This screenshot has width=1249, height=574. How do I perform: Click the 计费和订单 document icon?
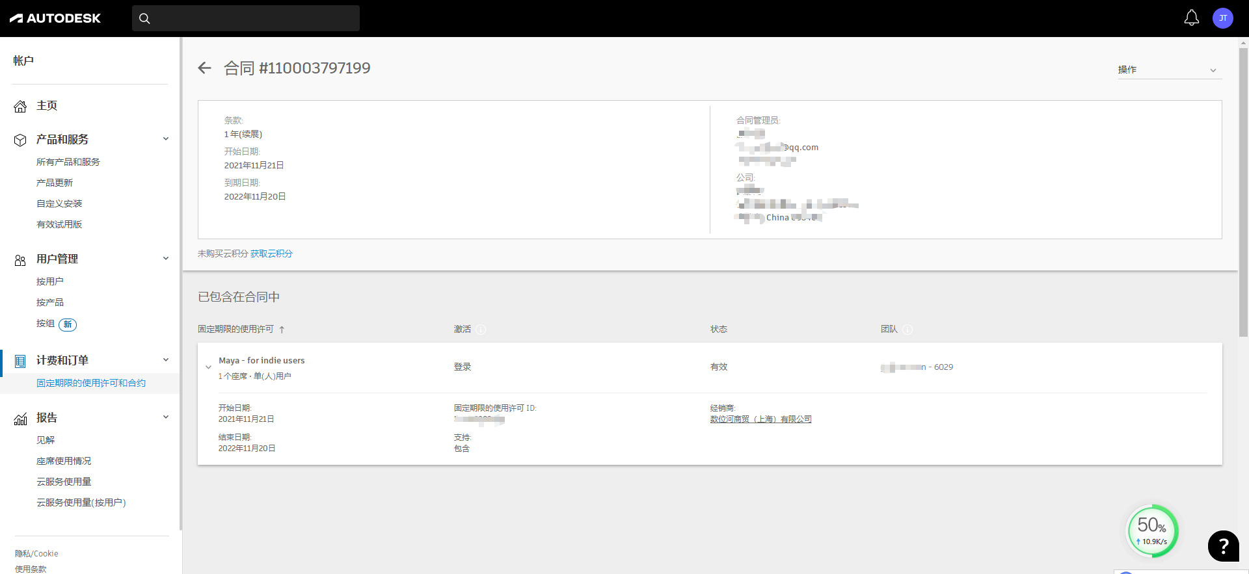[x=20, y=361]
